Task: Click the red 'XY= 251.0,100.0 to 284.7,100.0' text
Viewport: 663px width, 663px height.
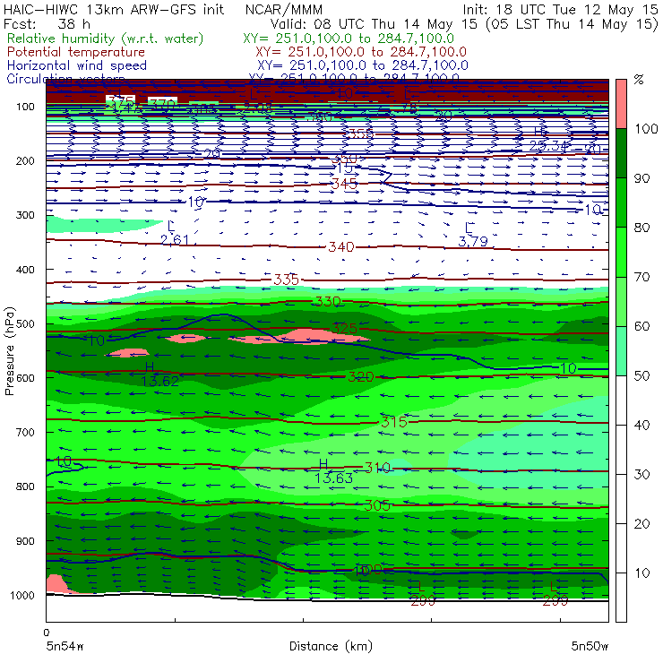Action: point(361,52)
